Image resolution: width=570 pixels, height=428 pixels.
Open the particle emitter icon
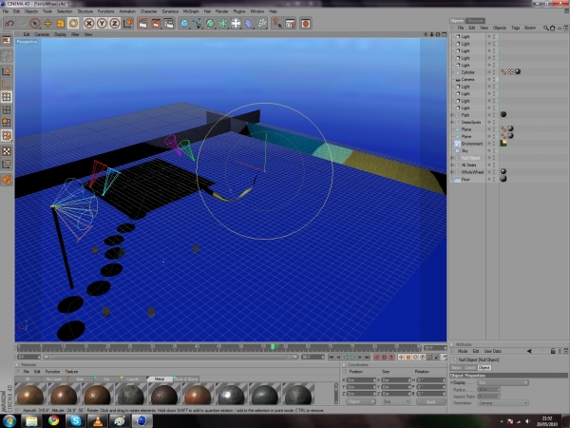click(x=261, y=24)
